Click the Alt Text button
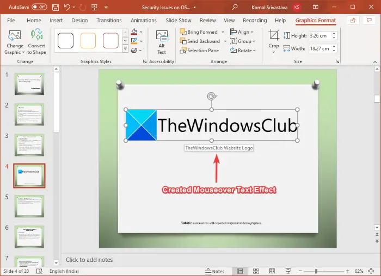Screen dimensions: 381x276 click(x=162, y=42)
